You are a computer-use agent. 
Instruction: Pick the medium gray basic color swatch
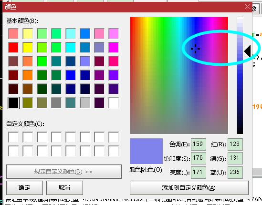(x=56, y=103)
